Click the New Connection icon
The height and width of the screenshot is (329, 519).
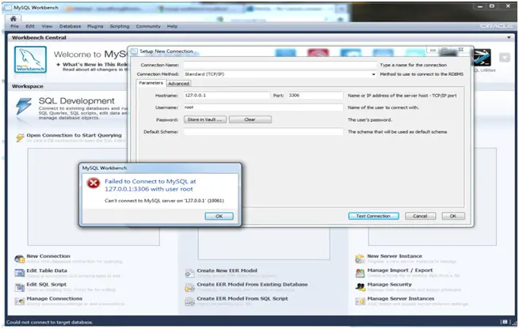[20, 259]
